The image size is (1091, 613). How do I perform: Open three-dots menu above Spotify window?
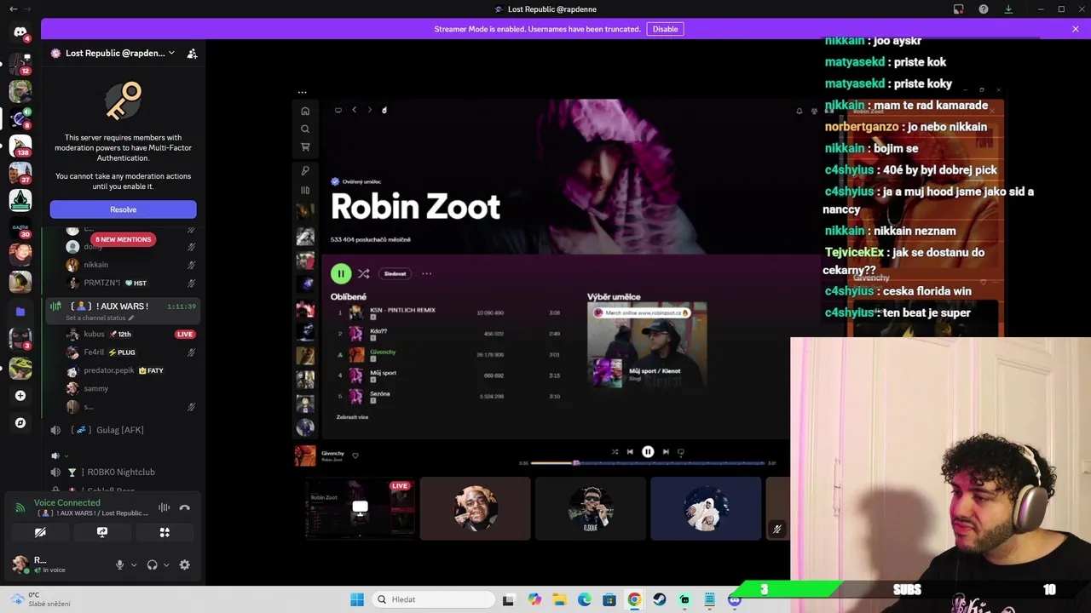pyautogui.click(x=302, y=92)
